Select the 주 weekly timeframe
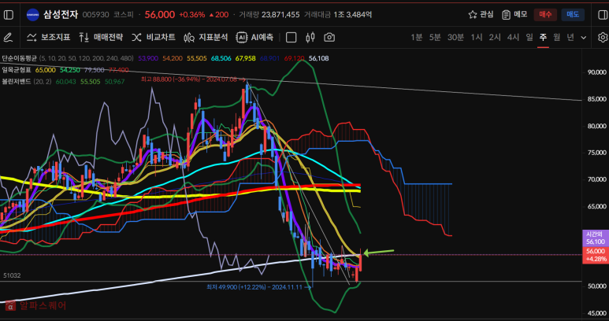This screenshot has height=321, width=609. click(x=543, y=38)
